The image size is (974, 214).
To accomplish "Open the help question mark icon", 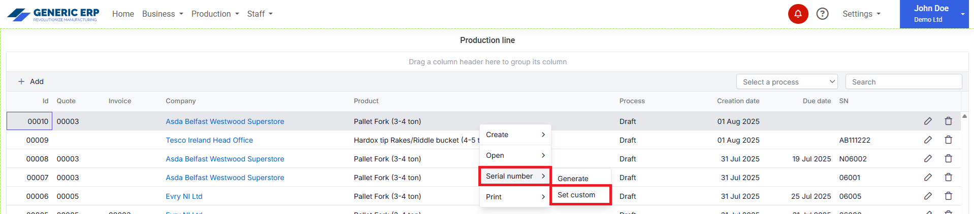I will tap(822, 14).
